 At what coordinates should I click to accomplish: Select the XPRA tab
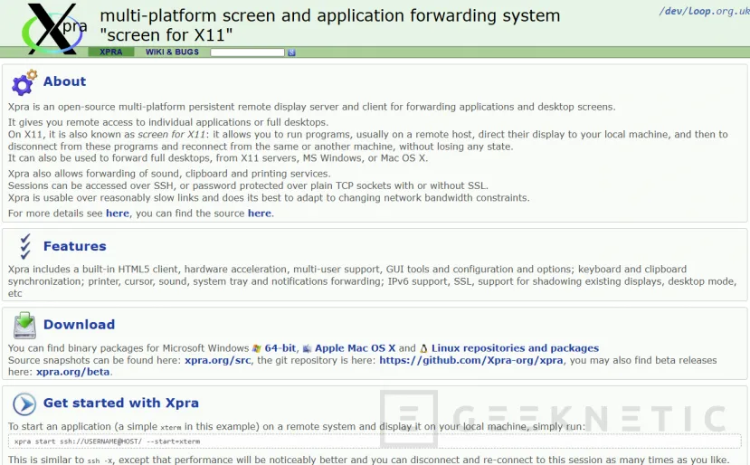tap(110, 52)
